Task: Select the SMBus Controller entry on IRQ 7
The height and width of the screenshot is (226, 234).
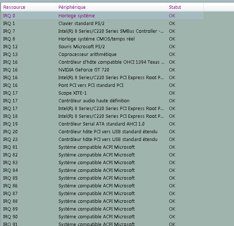Action: click(111, 31)
